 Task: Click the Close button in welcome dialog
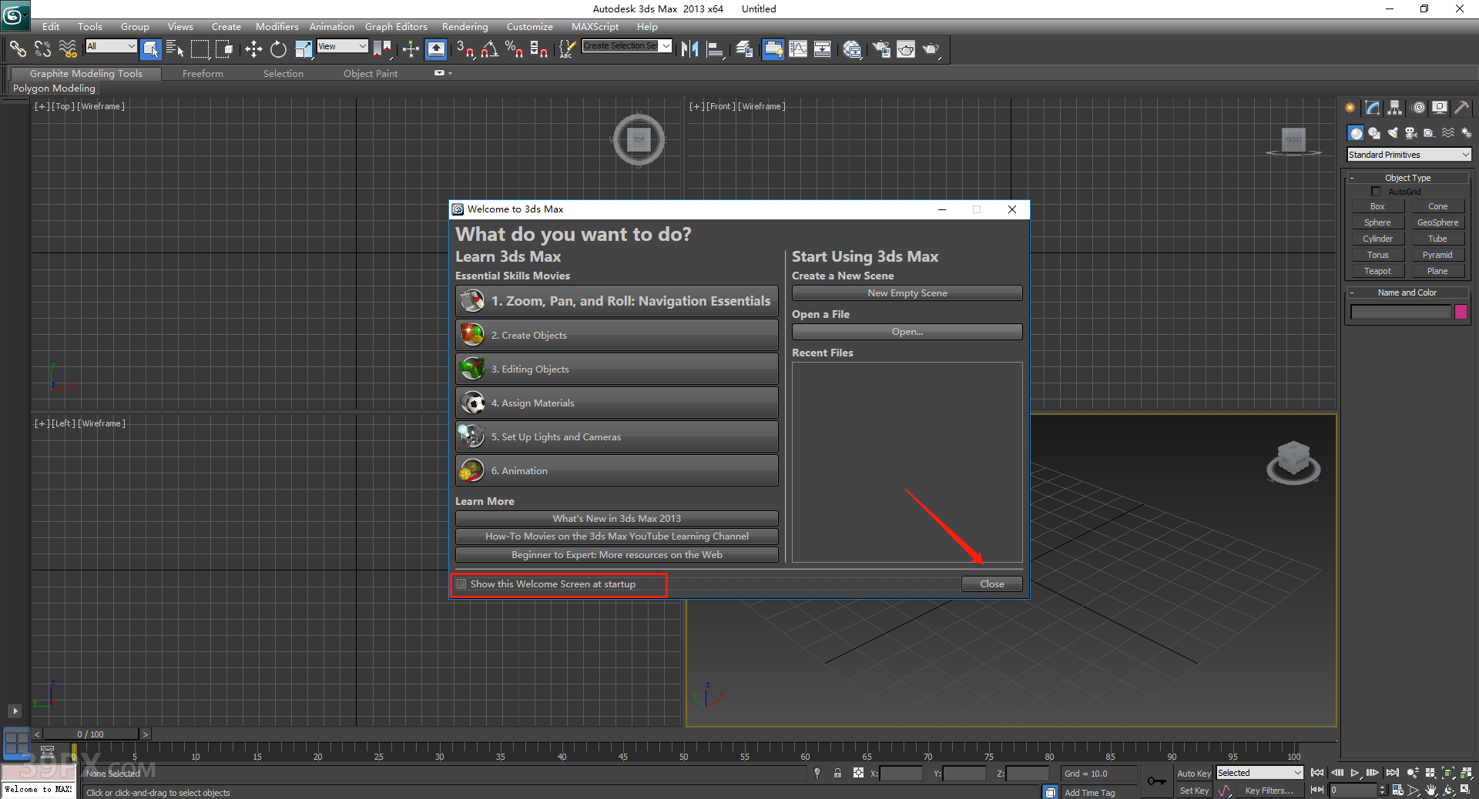point(991,584)
